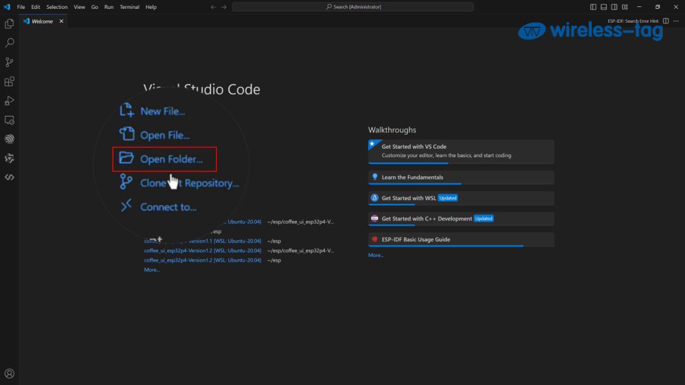
Task: Click the Search [Administrator] command center box
Action: 353,7
